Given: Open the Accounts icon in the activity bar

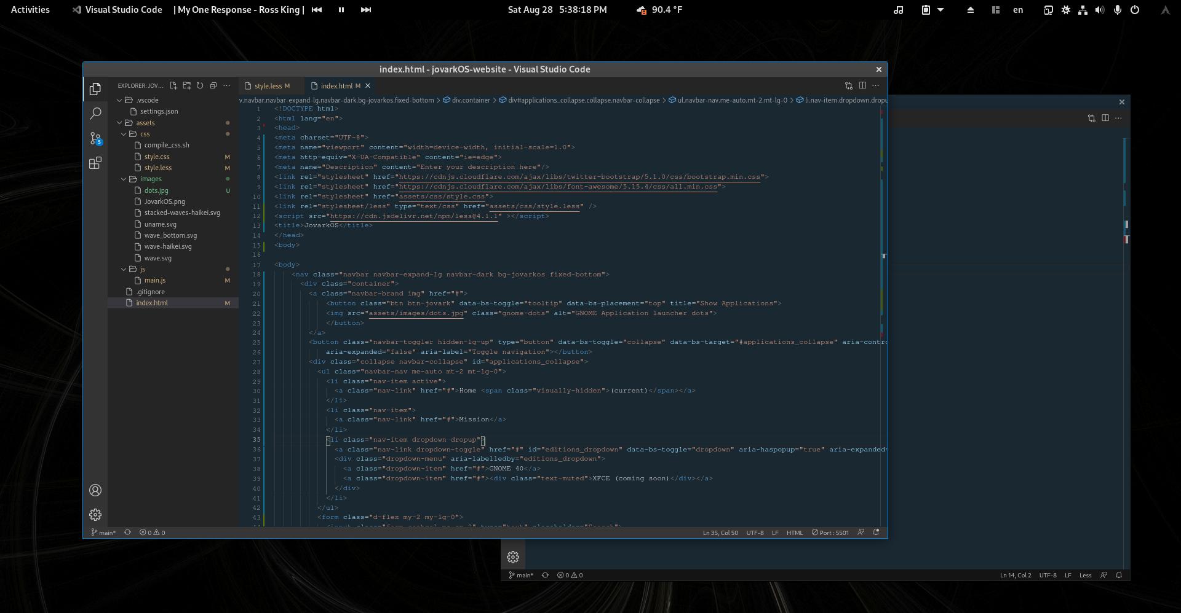Looking at the screenshot, I should point(95,490).
